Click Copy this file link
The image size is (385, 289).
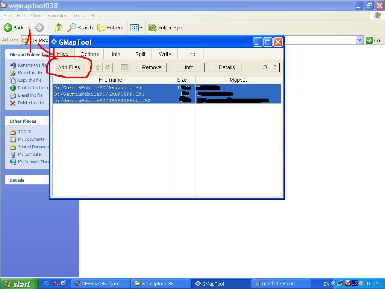[x=30, y=80]
